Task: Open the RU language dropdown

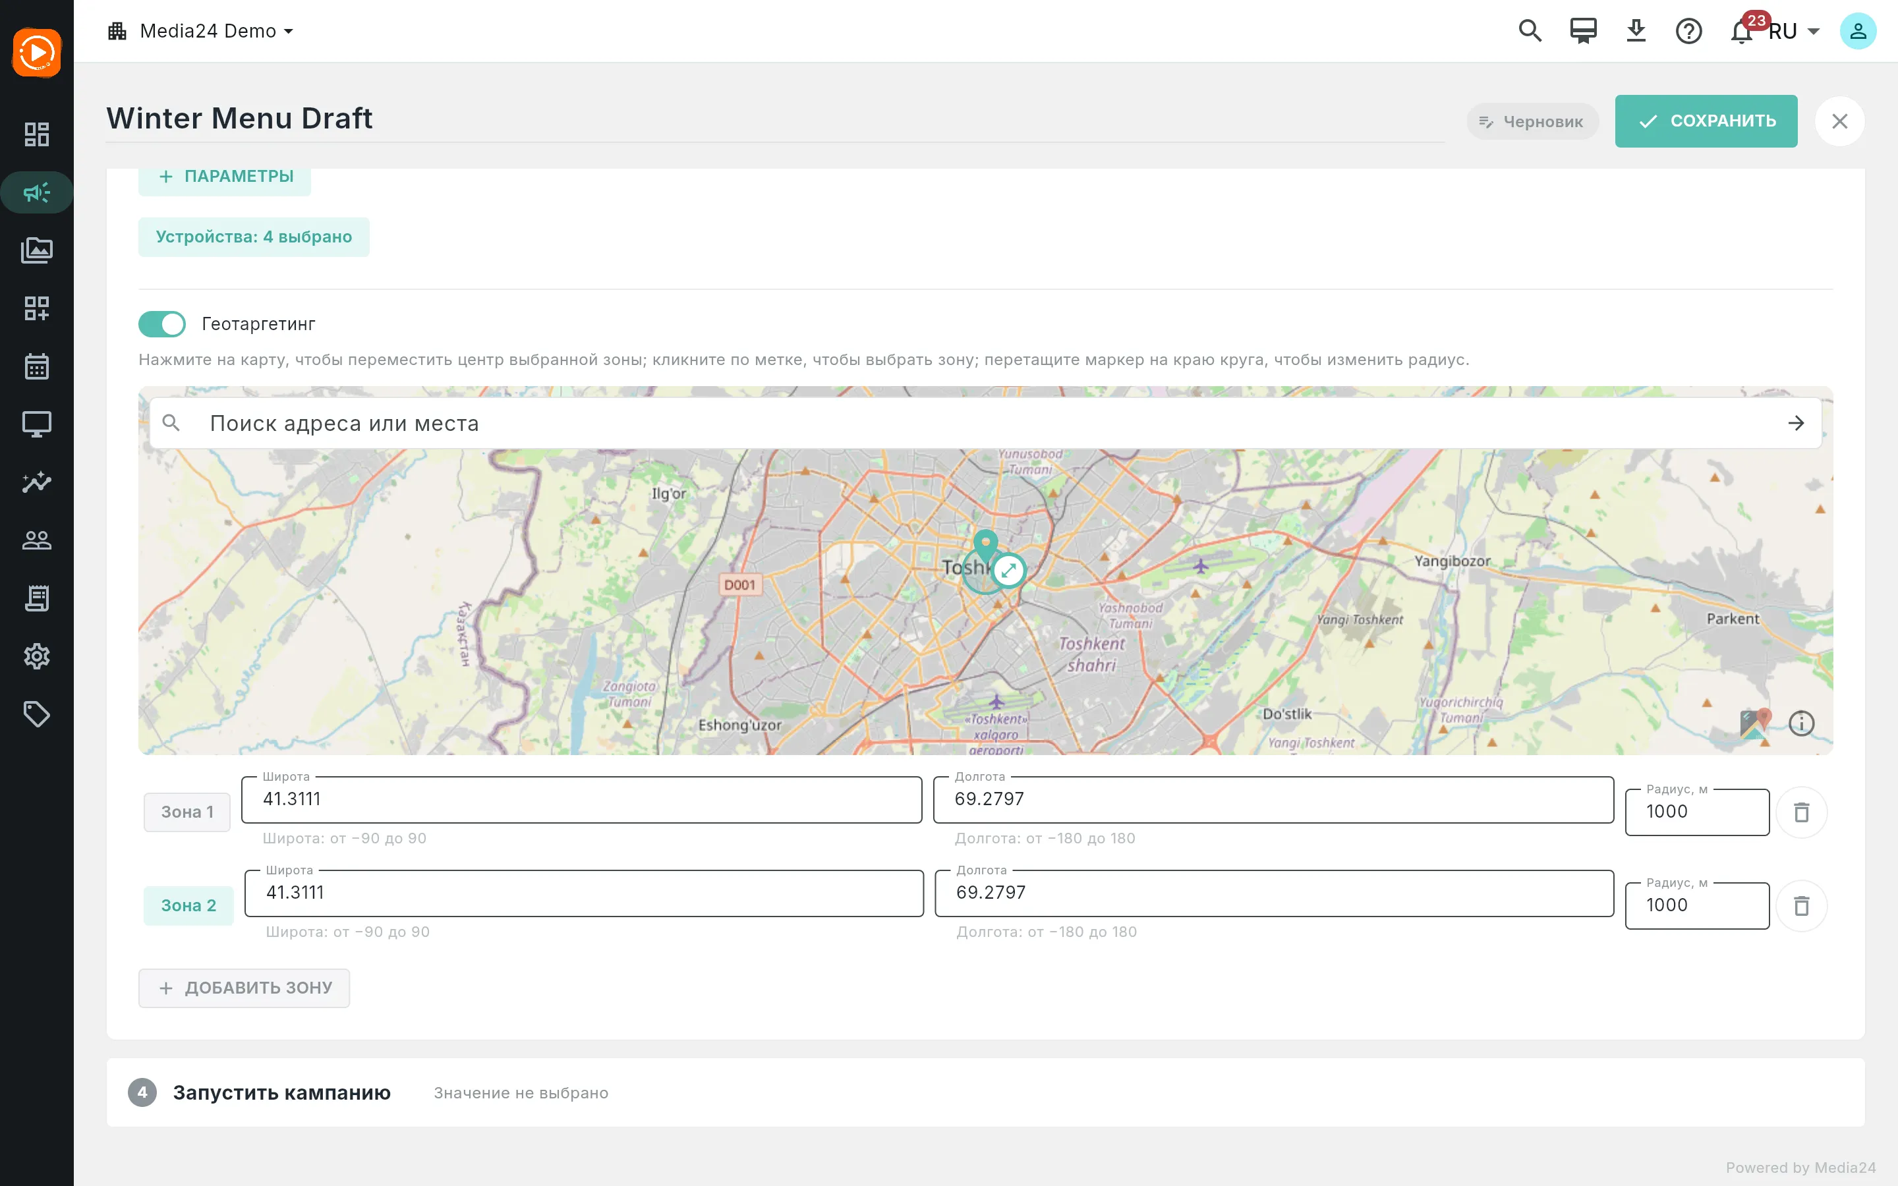Action: point(1795,32)
